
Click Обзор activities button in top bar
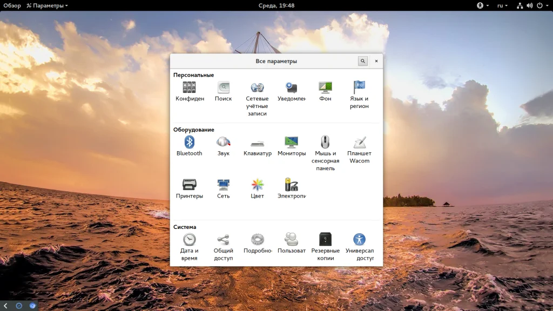(x=12, y=5)
